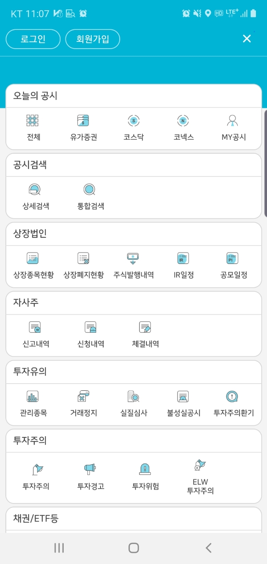Check the IR일정 schedule
The image size is (267, 564).
pos(182,264)
